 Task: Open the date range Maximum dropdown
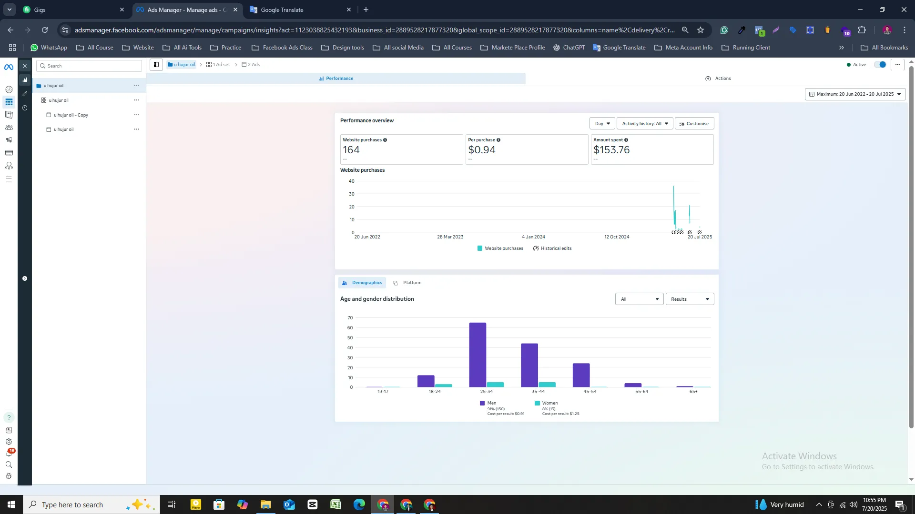[855, 94]
